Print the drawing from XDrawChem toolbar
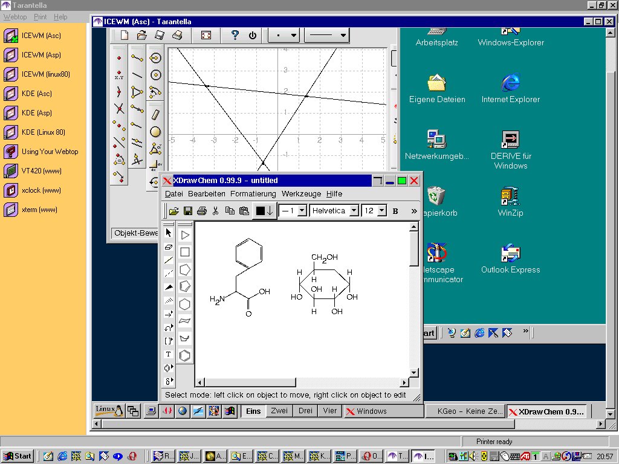Image resolution: width=619 pixels, height=464 pixels. 202,211
